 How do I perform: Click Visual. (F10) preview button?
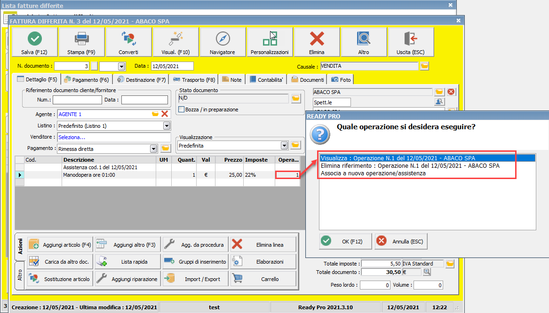coord(176,42)
